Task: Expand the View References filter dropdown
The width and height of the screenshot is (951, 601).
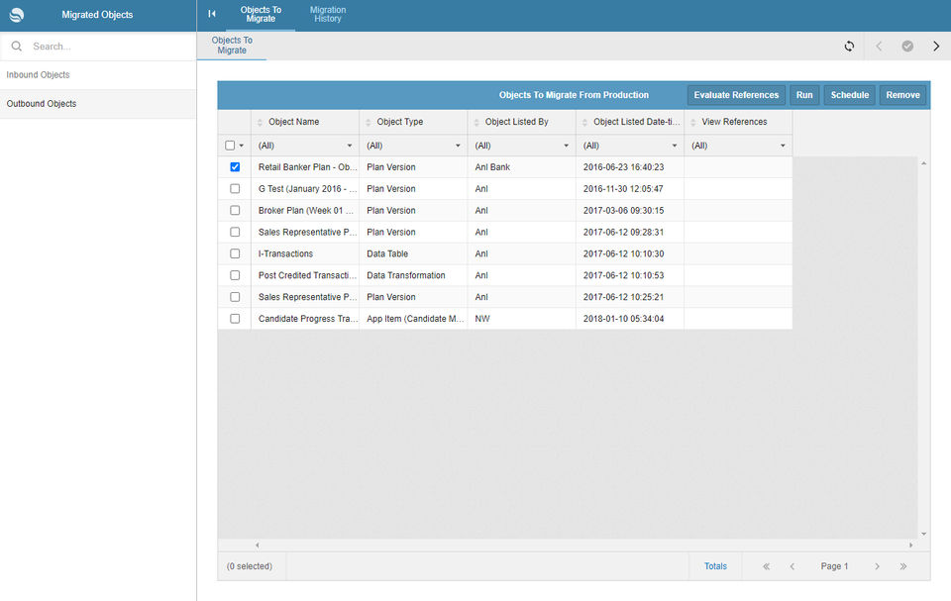Action: [738, 146]
